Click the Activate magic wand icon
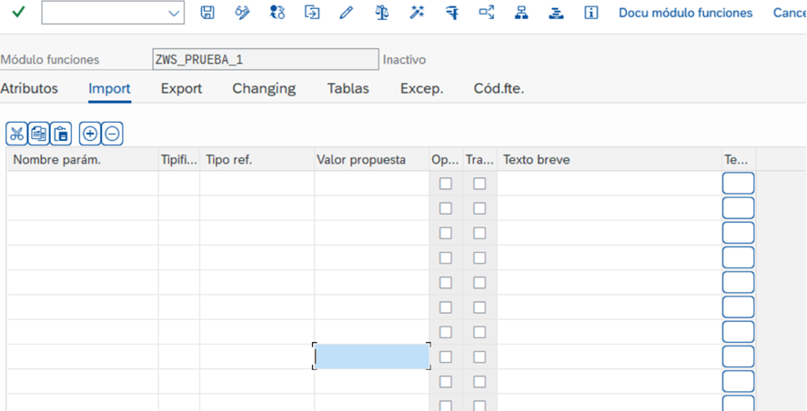The width and height of the screenshot is (807, 411). [417, 13]
